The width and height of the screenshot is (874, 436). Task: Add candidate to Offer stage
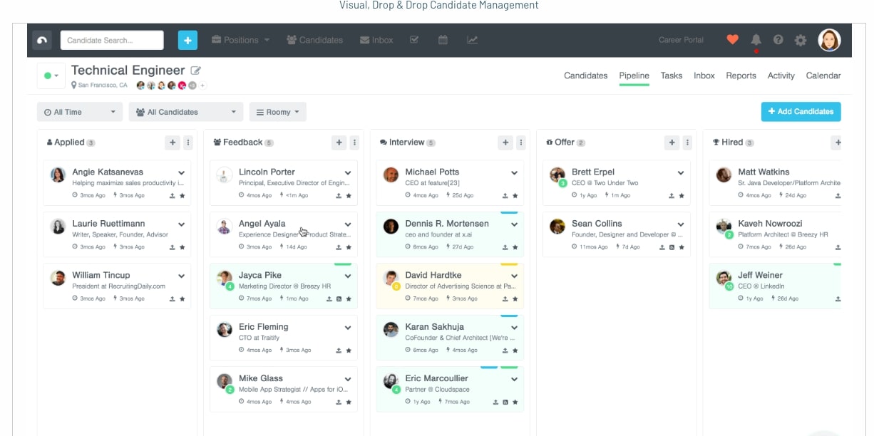point(672,142)
